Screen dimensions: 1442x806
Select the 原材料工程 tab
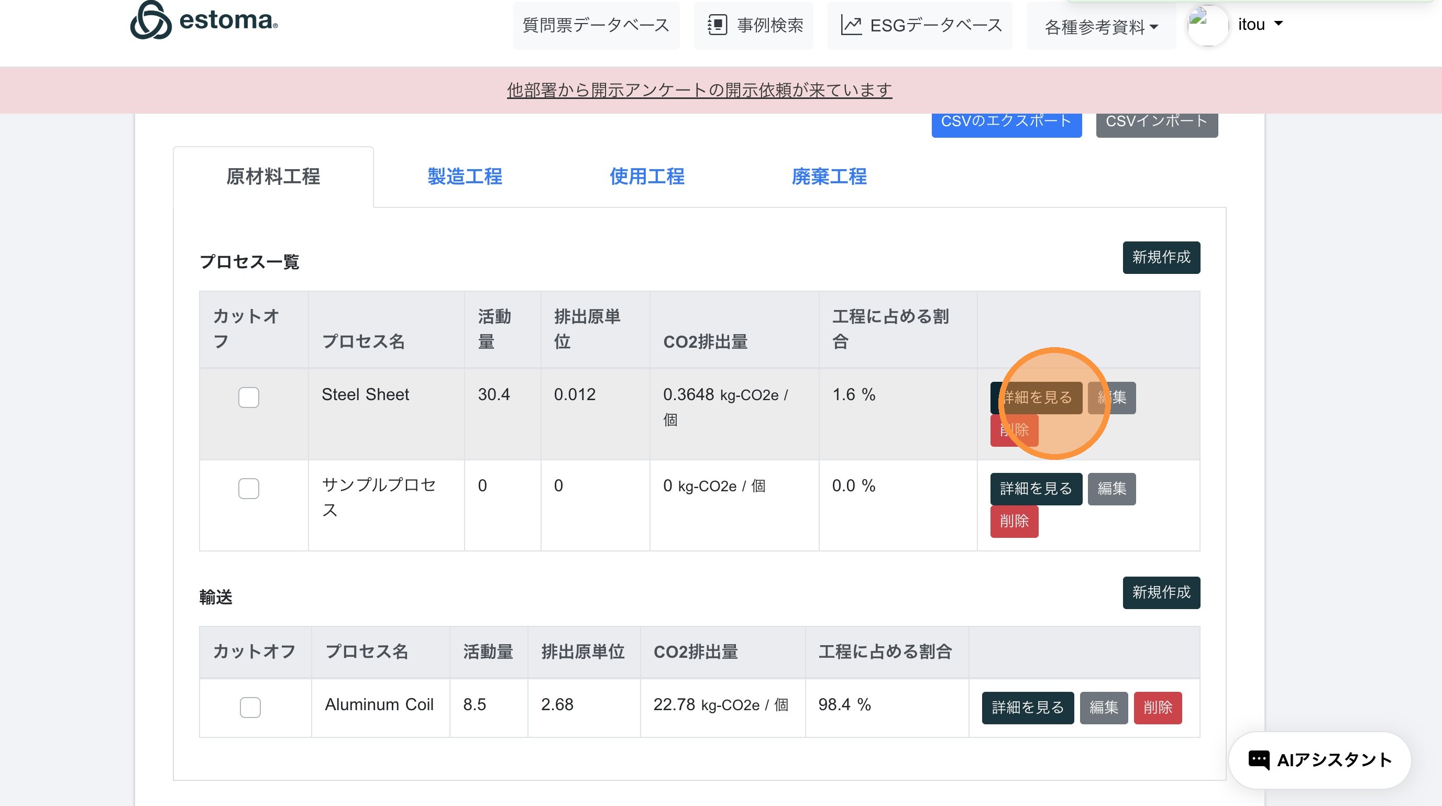[x=273, y=176]
